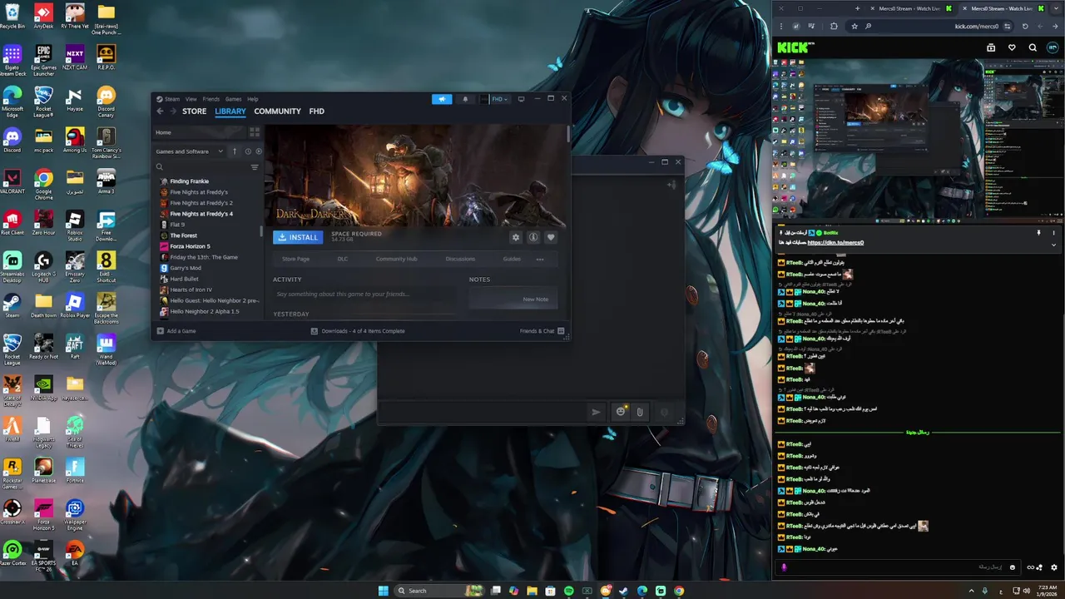Expand Games and Software filter dropdown
The image size is (1065, 599).
tap(190, 151)
